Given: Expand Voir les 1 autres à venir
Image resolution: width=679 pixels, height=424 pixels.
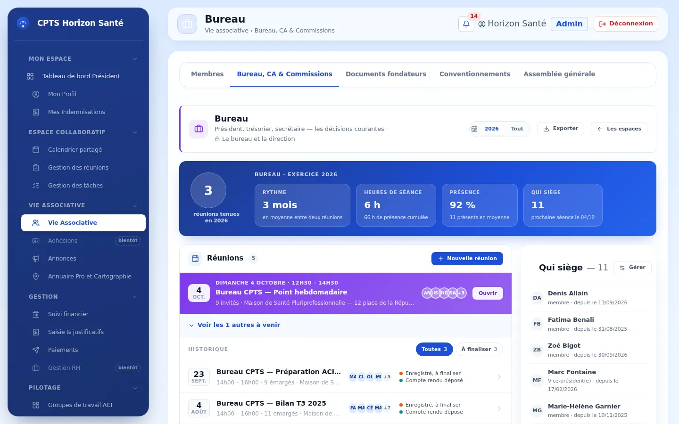Looking at the screenshot, I should (234, 325).
